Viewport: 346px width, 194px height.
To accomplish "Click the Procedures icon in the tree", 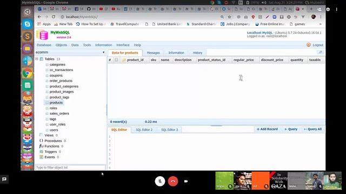I will tap(41, 141).
